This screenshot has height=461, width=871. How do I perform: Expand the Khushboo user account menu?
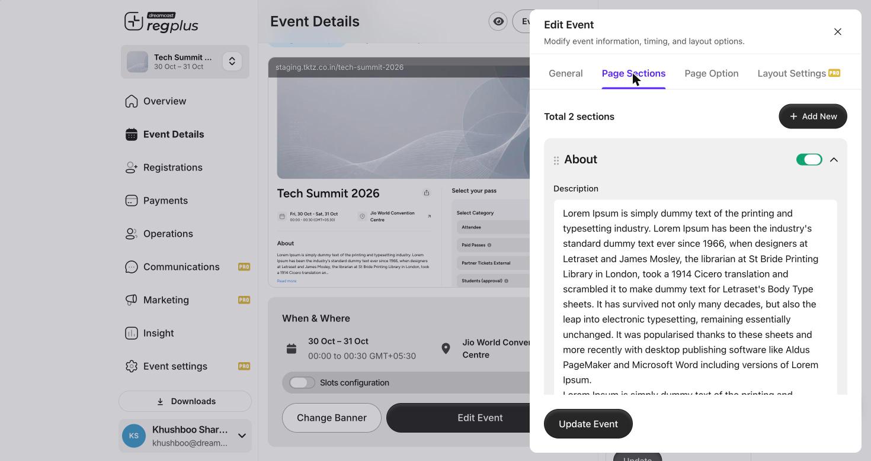242,436
